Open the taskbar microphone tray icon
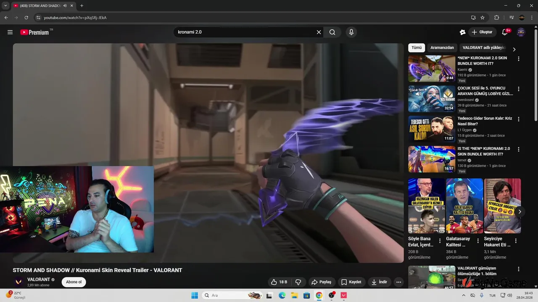This screenshot has height=302, width=538. [x=482, y=295]
